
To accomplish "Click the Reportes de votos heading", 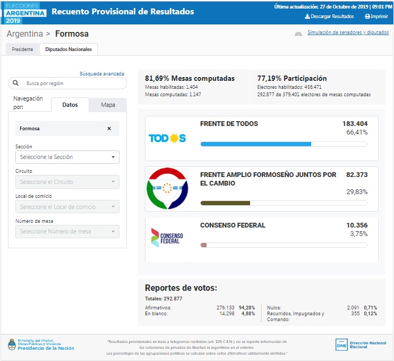I will (x=181, y=288).
